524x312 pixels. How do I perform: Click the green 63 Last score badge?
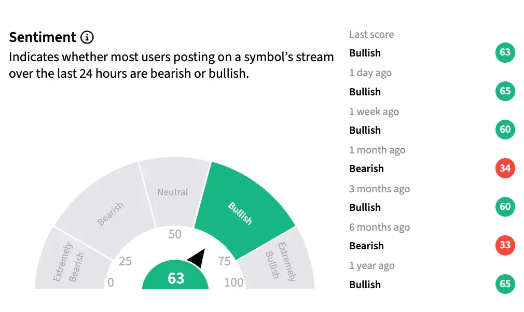(505, 53)
